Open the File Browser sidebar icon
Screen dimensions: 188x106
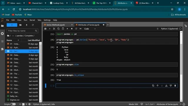pyautogui.click(x=2, y=26)
